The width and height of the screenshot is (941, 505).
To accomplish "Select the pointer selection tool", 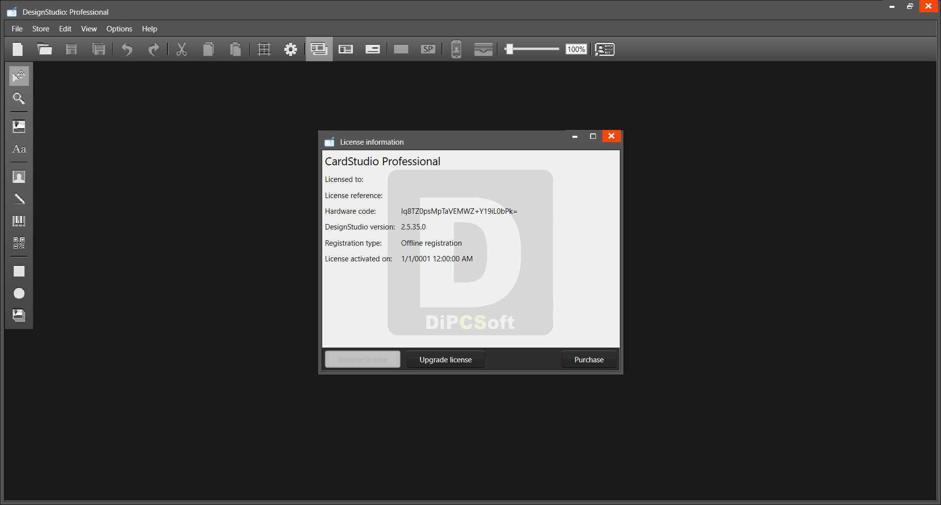I will point(19,76).
